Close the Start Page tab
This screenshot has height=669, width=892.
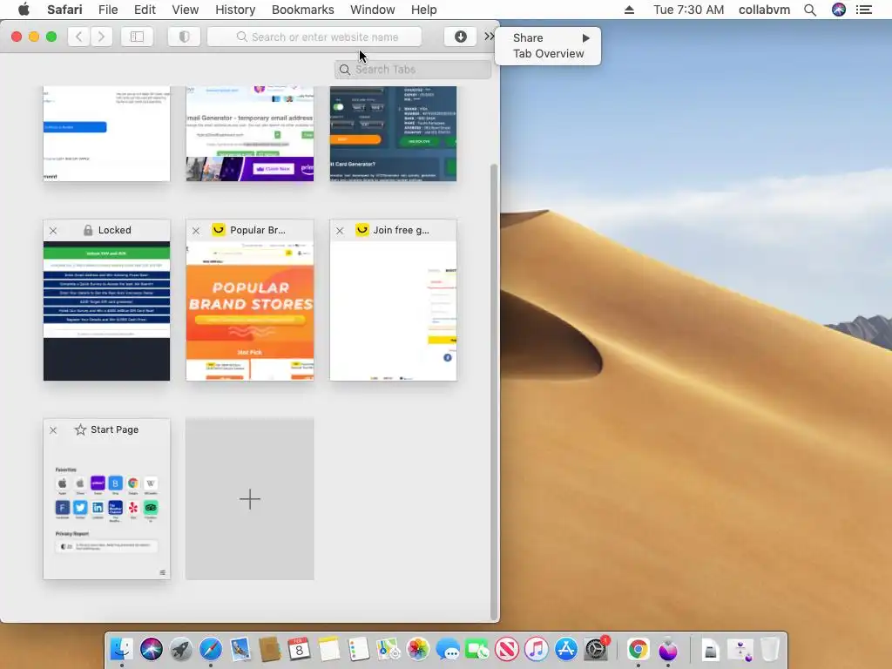53,430
